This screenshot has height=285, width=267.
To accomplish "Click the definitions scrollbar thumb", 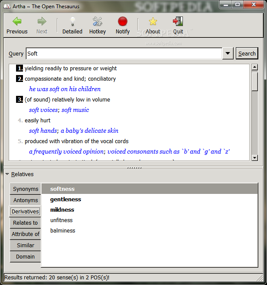I will pyautogui.click(x=255, y=82).
